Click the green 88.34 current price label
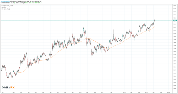The image size is (178, 94). [x=175, y=21]
